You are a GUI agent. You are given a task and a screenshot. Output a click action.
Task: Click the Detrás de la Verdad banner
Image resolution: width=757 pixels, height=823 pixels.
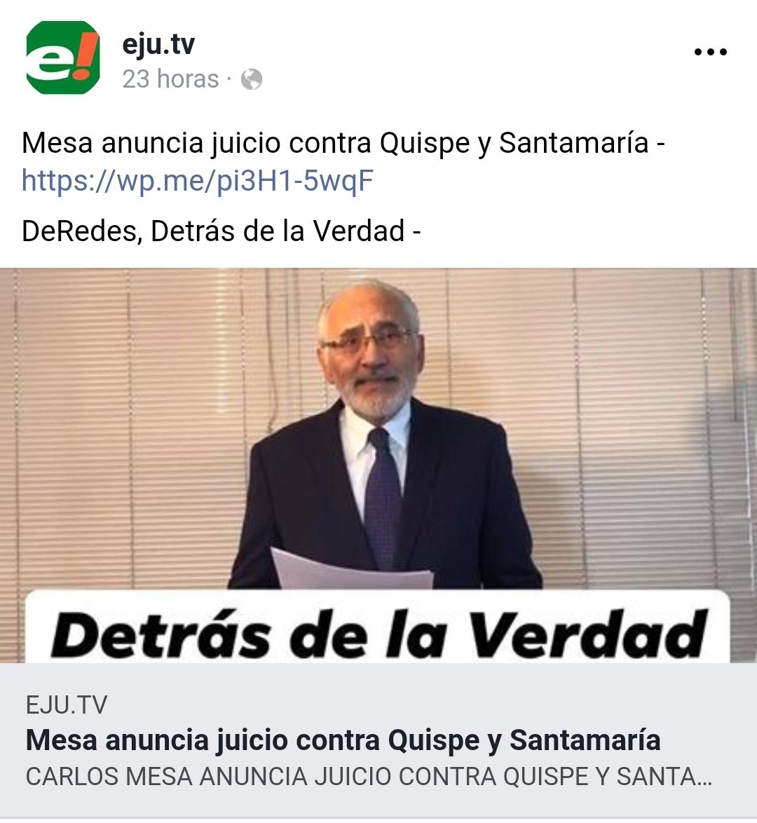378,626
